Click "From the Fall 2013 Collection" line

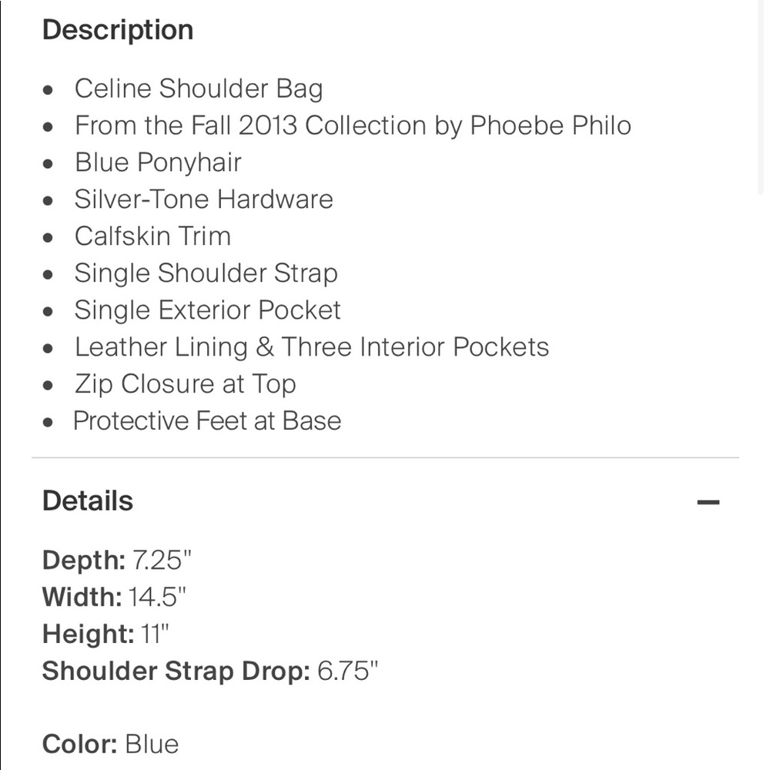pyautogui.click(x=250, y=126)
